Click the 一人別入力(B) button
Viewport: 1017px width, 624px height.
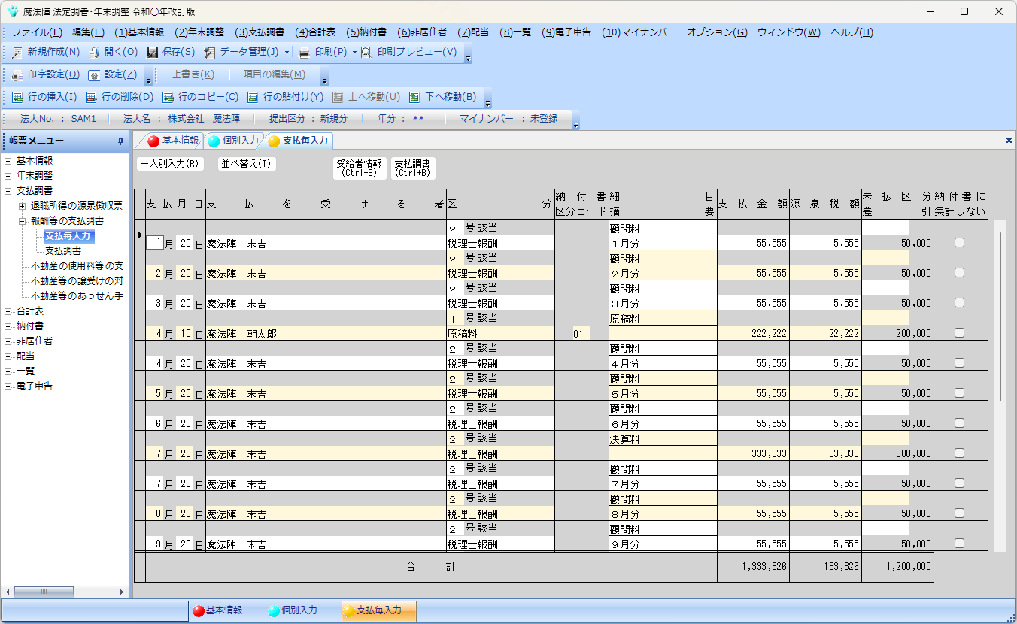(x=171, y=164)
